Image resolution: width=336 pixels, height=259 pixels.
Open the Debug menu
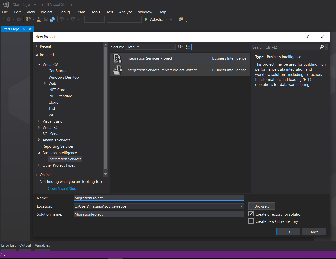coord(64,12)
